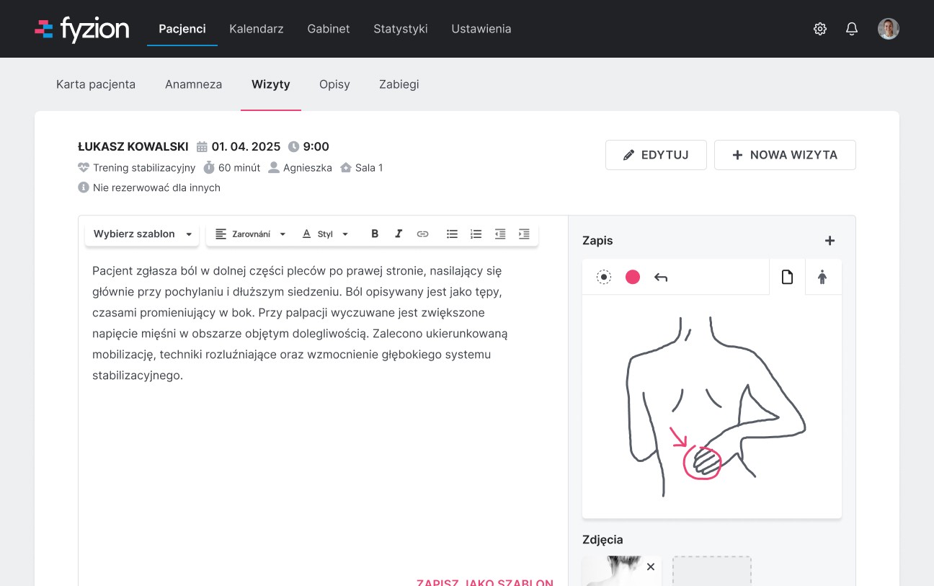Screen dimensions: 934x586
Task: Open the Styl text style dropdown
Action: coord(325,234)
